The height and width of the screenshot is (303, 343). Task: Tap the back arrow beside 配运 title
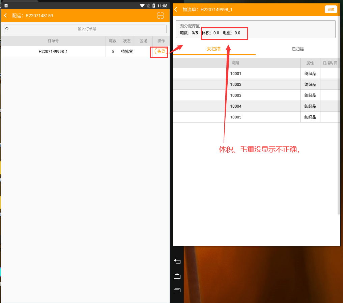pos(5,16)
